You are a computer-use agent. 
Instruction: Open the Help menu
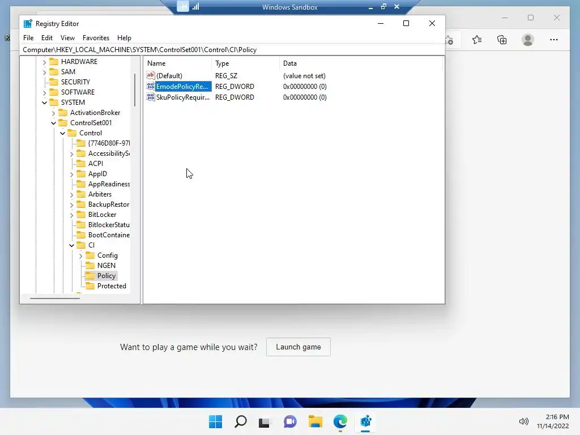(124, 38)
